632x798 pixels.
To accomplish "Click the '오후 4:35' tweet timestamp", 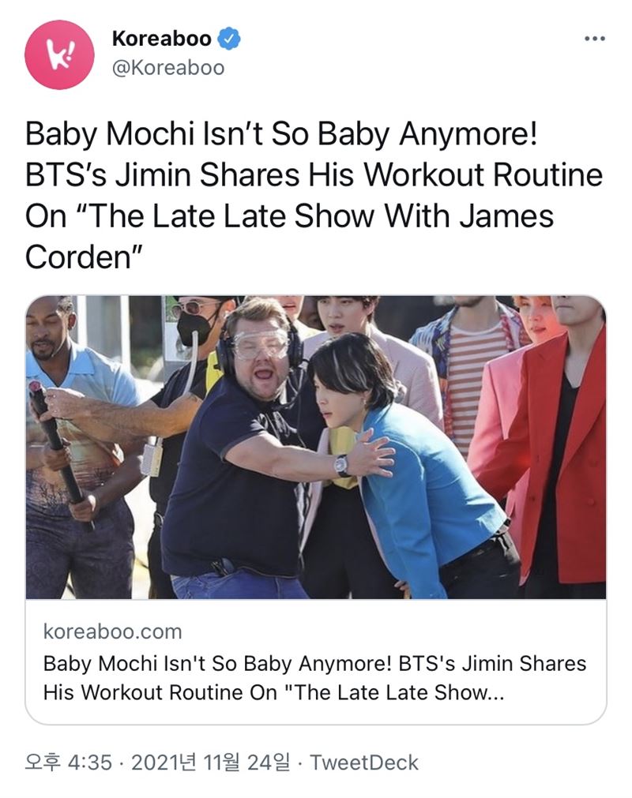I will (x=68, y=762).
